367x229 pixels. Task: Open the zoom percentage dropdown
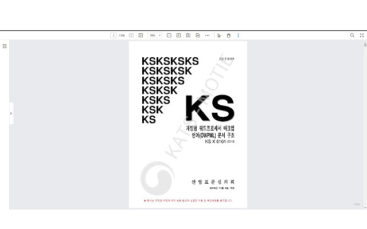click(155, 35)
